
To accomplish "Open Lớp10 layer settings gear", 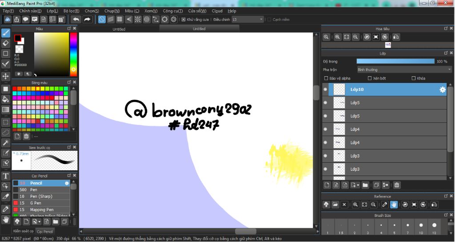I will click(442, 90).
